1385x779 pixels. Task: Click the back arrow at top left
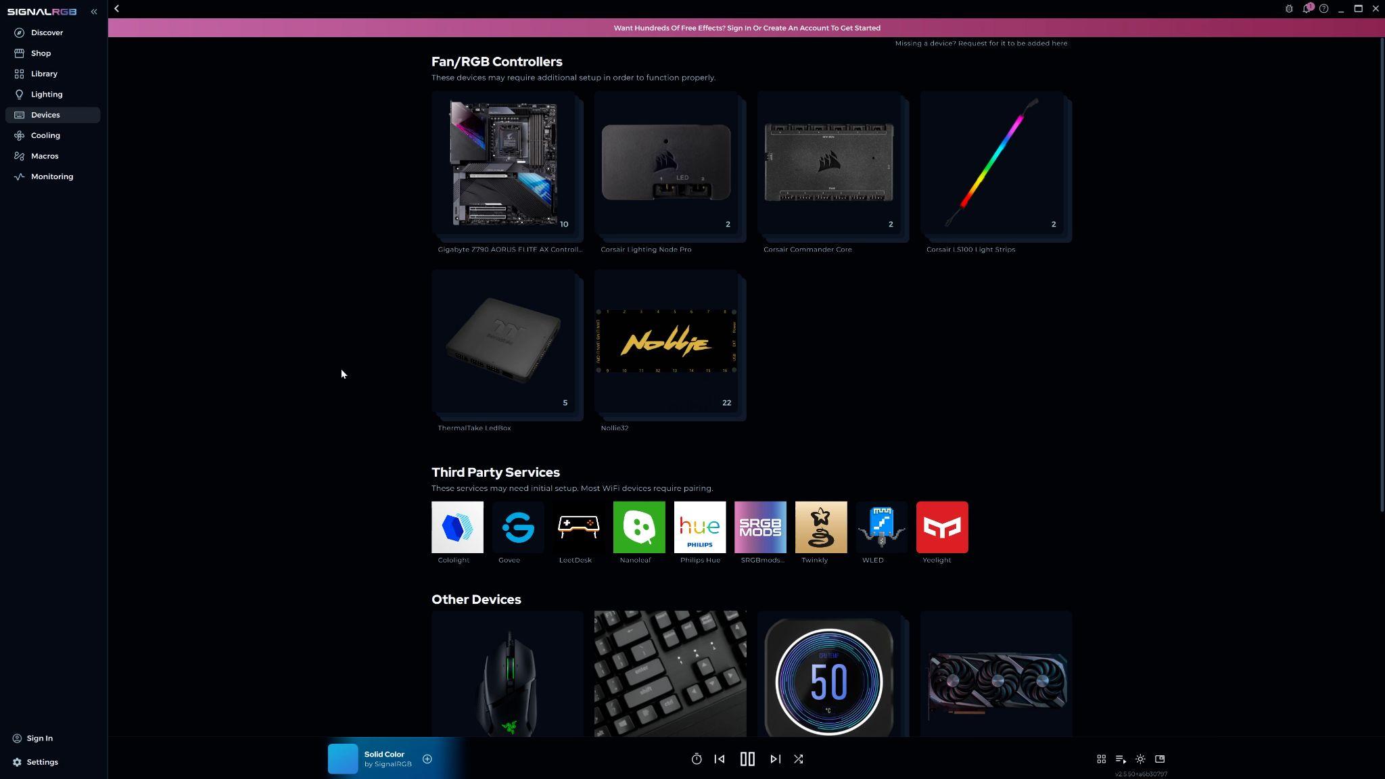point(117,8)
